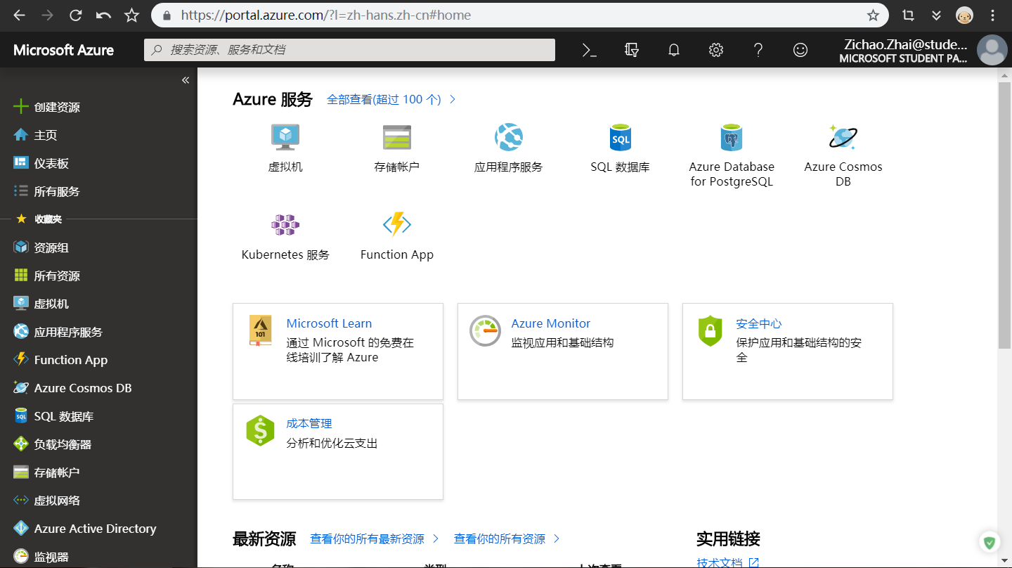Open the portal settings gear
Viewport: 1012px width, 568px height.
coord(715,50)
